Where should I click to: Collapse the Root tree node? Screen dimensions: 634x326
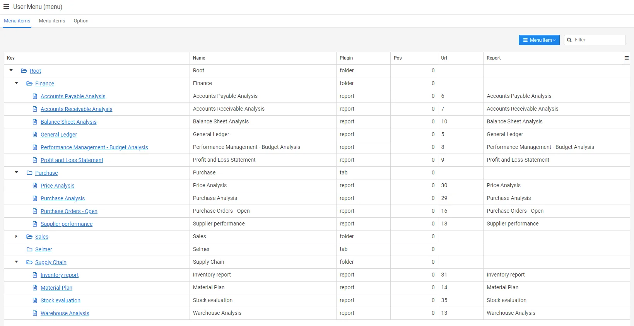(11, 70)
